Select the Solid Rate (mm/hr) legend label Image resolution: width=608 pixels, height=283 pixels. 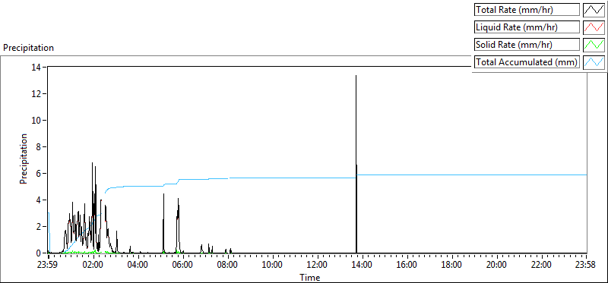527,45
